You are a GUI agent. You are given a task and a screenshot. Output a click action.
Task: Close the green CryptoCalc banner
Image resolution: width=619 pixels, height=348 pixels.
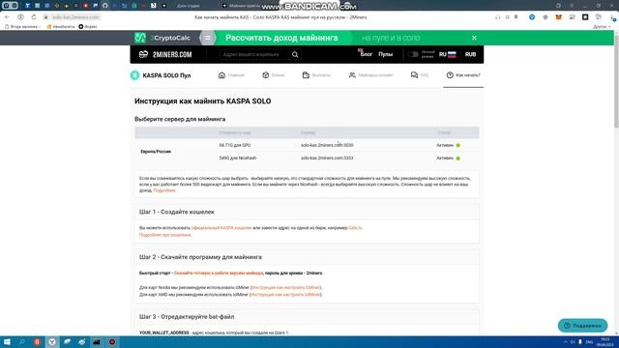474,38
